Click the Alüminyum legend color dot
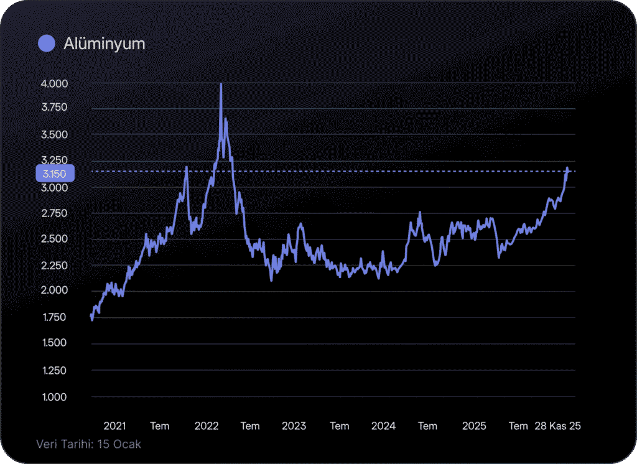637x464 pixels. [47, 44]
